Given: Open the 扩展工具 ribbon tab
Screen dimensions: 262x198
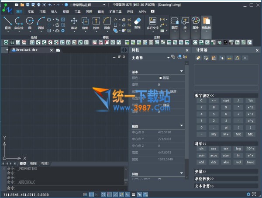Looking at the screenshot, I should point(115,11).
